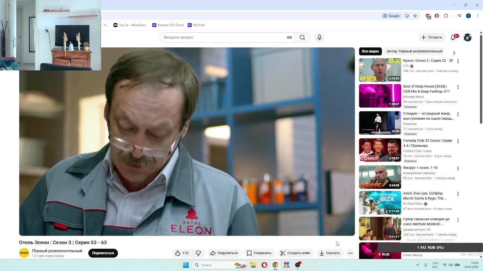Open the Первый развлекательный channel avatar
This screenshot has width=483, height=271.
coord(24,253)
